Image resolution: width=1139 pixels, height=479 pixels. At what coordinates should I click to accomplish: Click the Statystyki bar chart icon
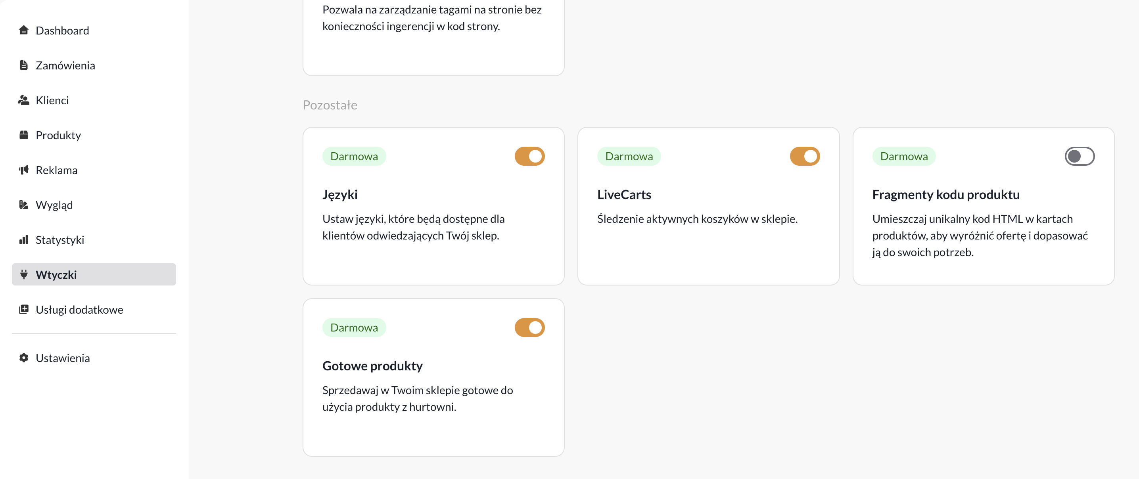[24, 240]
